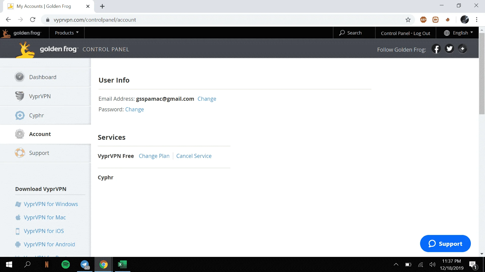
Task: Open the blue Support chat button
Action: [x=445, y=244]
